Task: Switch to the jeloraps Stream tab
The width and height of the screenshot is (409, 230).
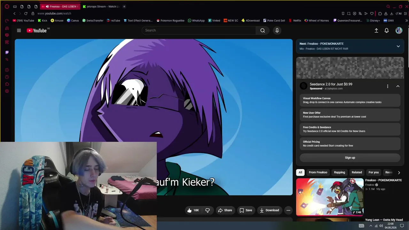Action: pyautogui.click(x=101, y=6)
